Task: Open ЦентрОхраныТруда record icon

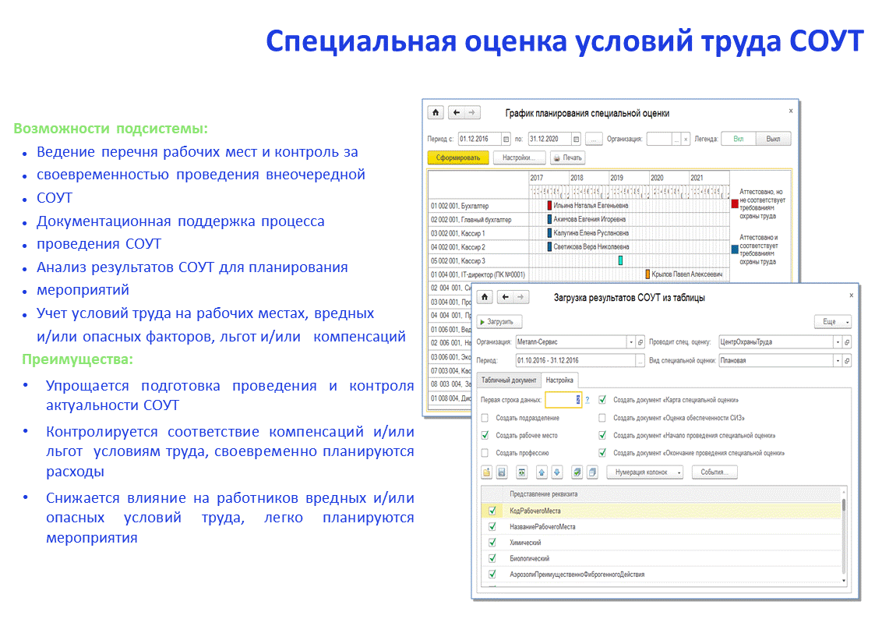Action: tap(847, 342)
